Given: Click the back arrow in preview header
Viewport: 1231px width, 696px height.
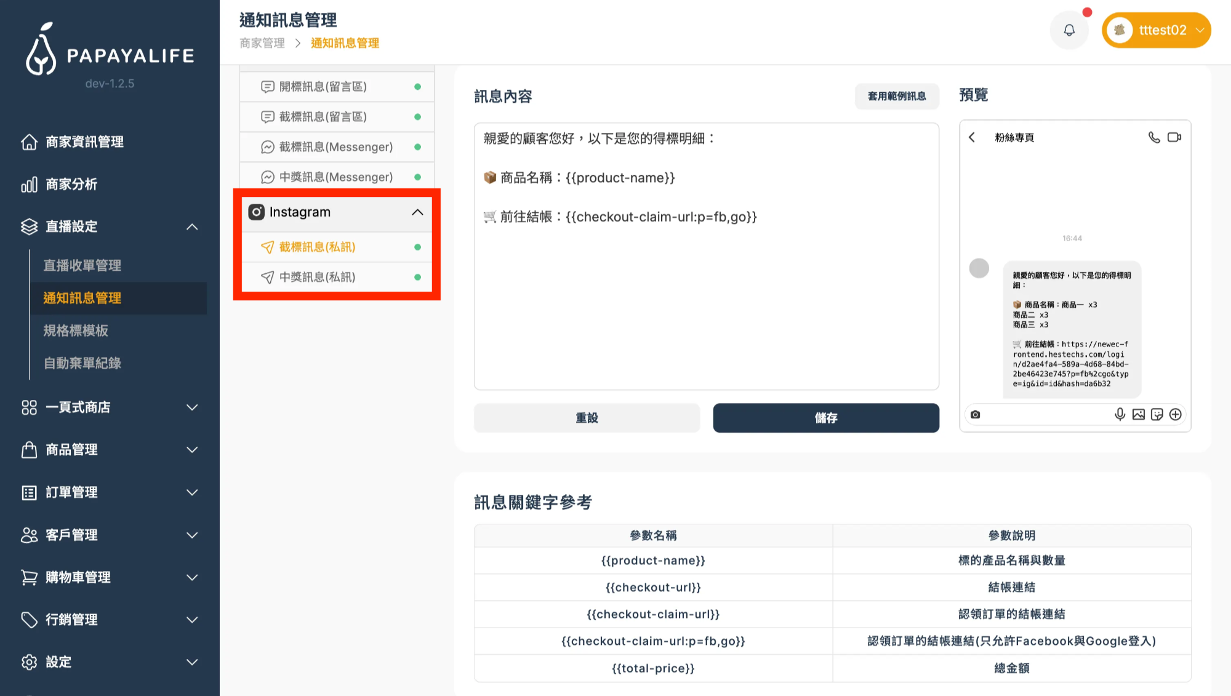Looking at the screenshot, I should pyautogui.click(x=972, y=137).
